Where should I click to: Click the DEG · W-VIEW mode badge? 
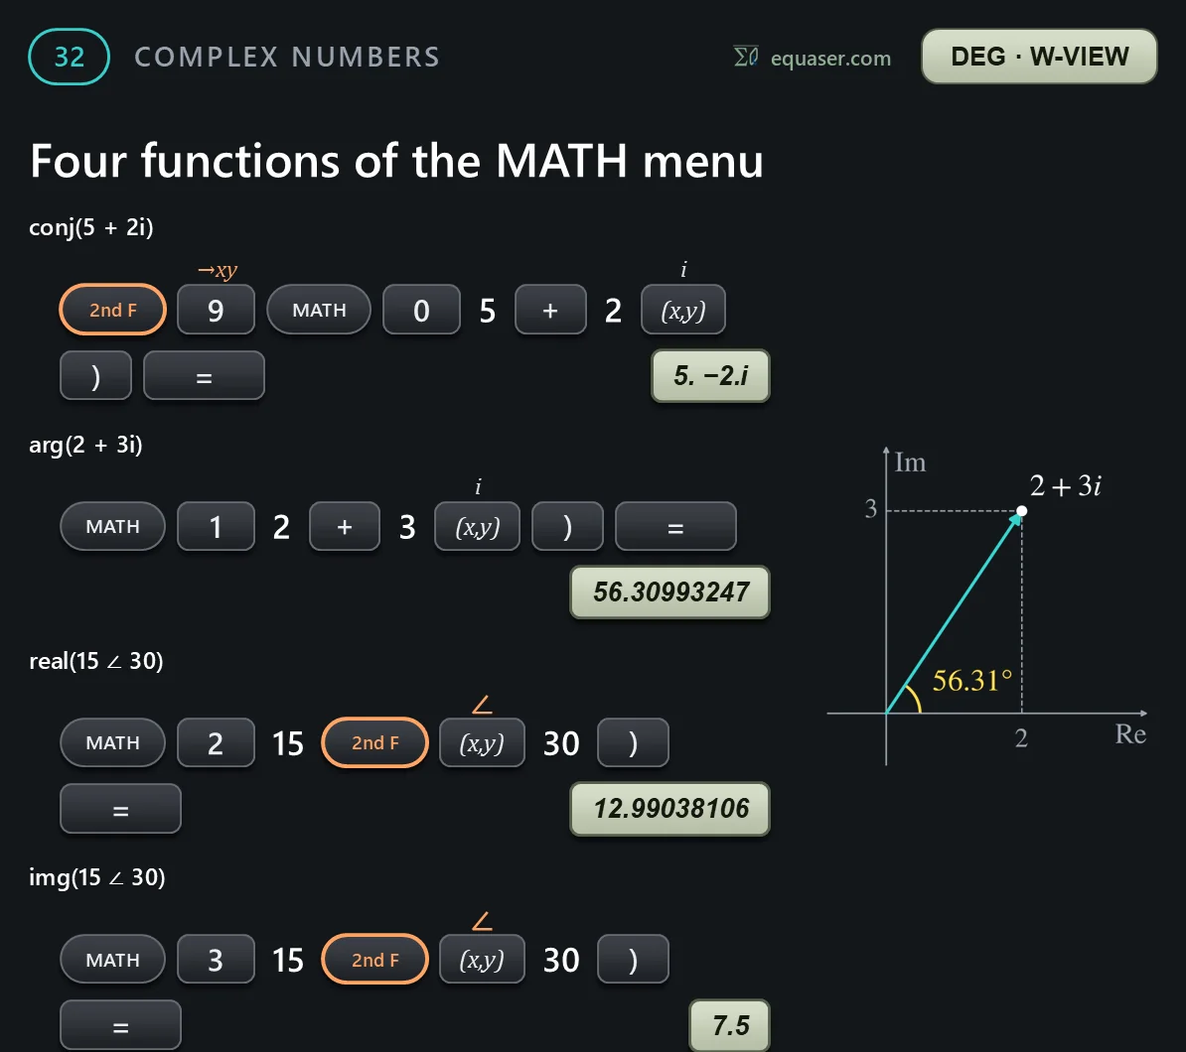(x=1039, y=57)
